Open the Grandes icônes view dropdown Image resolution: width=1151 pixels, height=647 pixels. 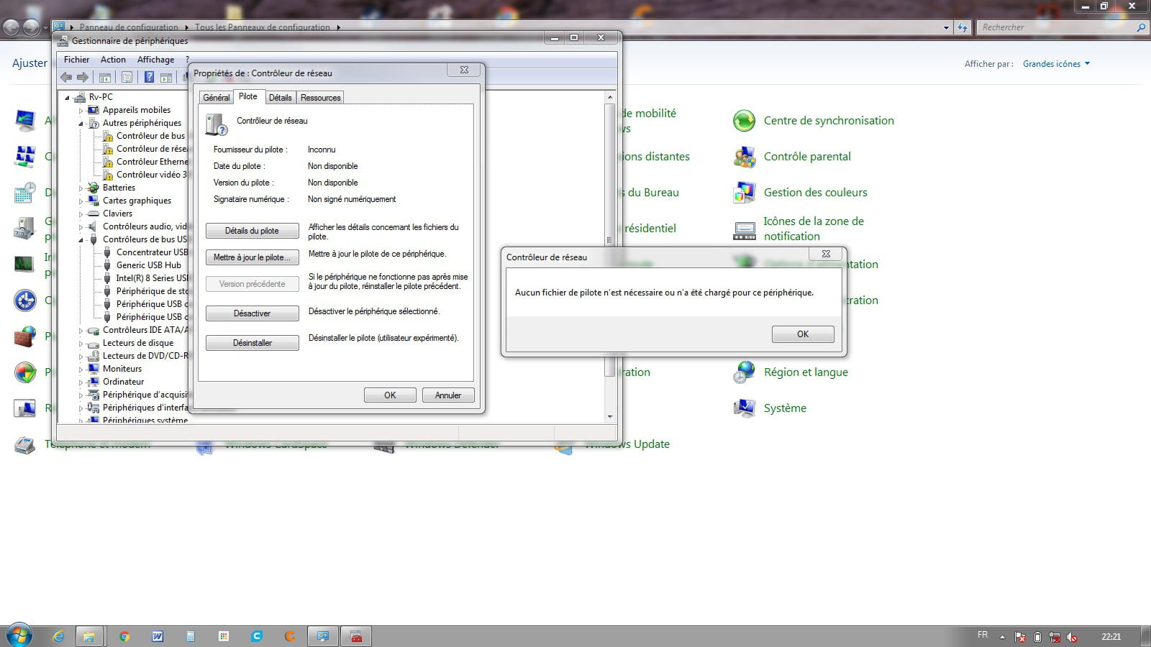click(x=1056, y=64)
